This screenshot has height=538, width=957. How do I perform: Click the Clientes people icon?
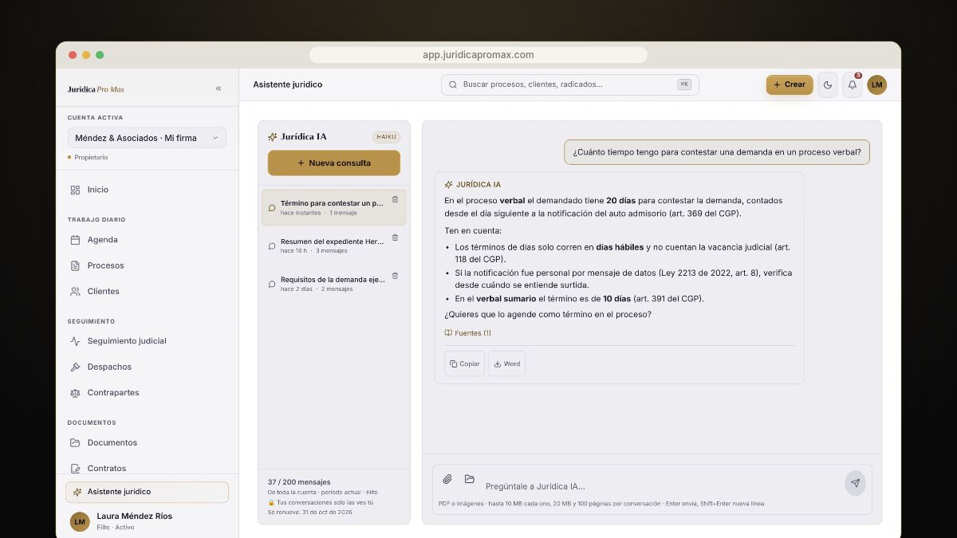[x=75, y=292]
